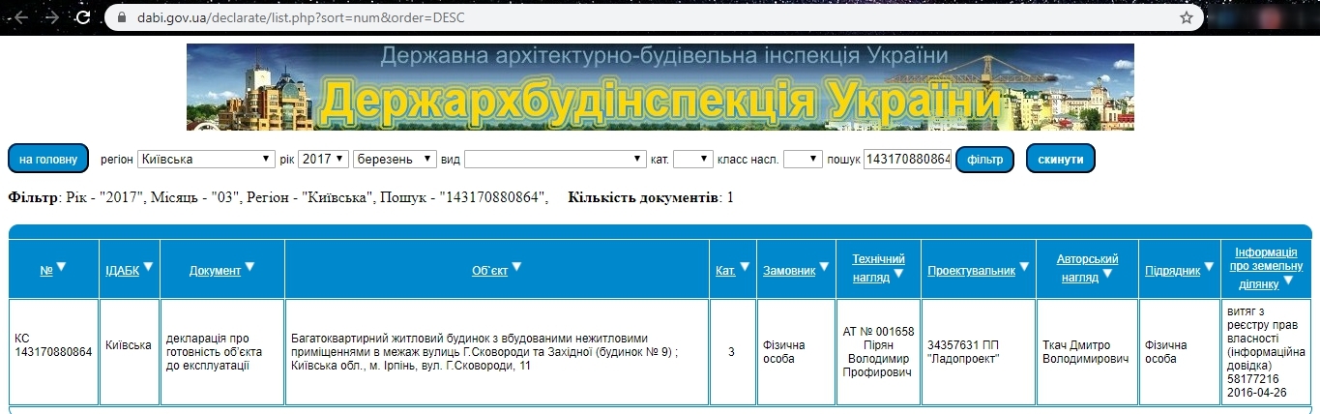Sort by № column arrow icon
1320x414 pixels.
pos(61,267)
